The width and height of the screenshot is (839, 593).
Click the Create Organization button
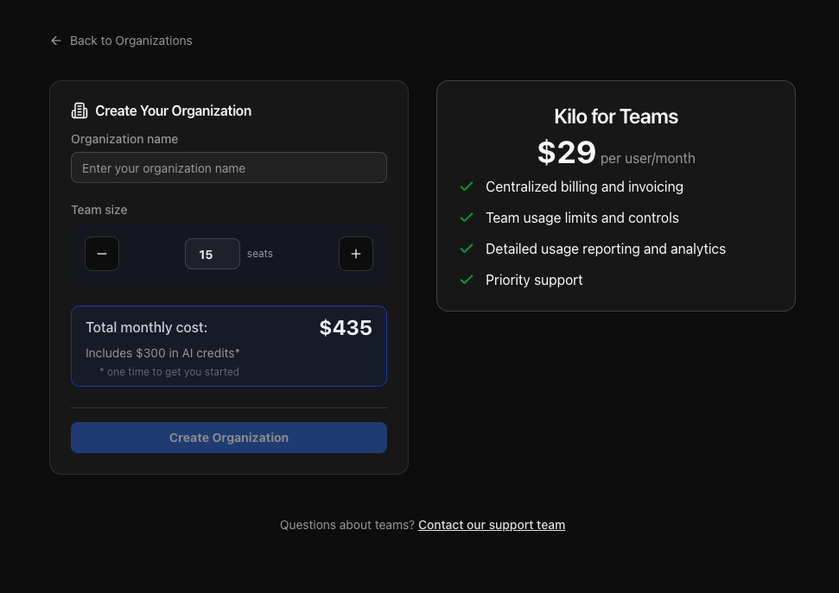(x=228, y=438)
